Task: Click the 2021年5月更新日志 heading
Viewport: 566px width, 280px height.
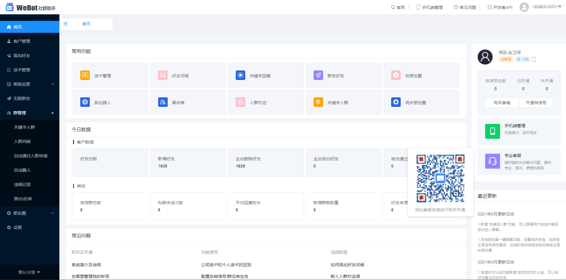Action: 496,214
